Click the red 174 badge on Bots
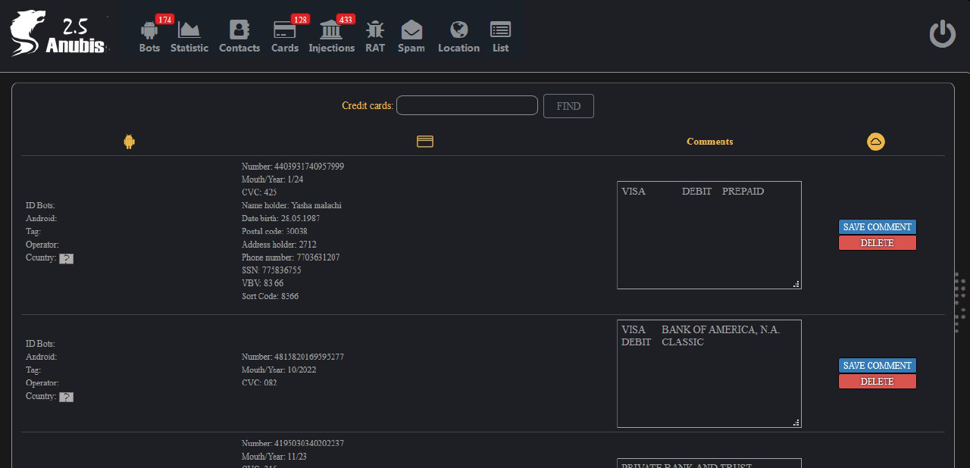The image size is (970, 468). (x=164, y=19)
